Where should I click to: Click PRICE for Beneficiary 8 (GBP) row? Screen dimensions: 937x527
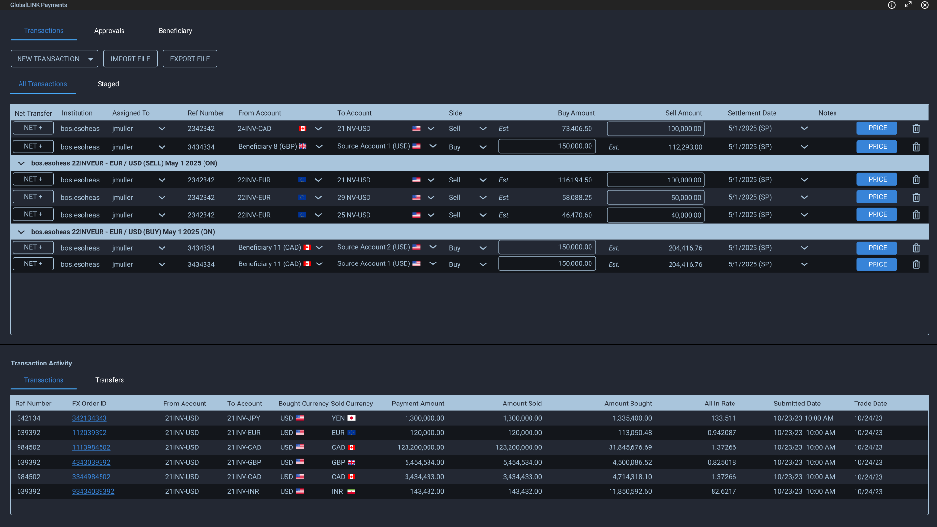877,147
